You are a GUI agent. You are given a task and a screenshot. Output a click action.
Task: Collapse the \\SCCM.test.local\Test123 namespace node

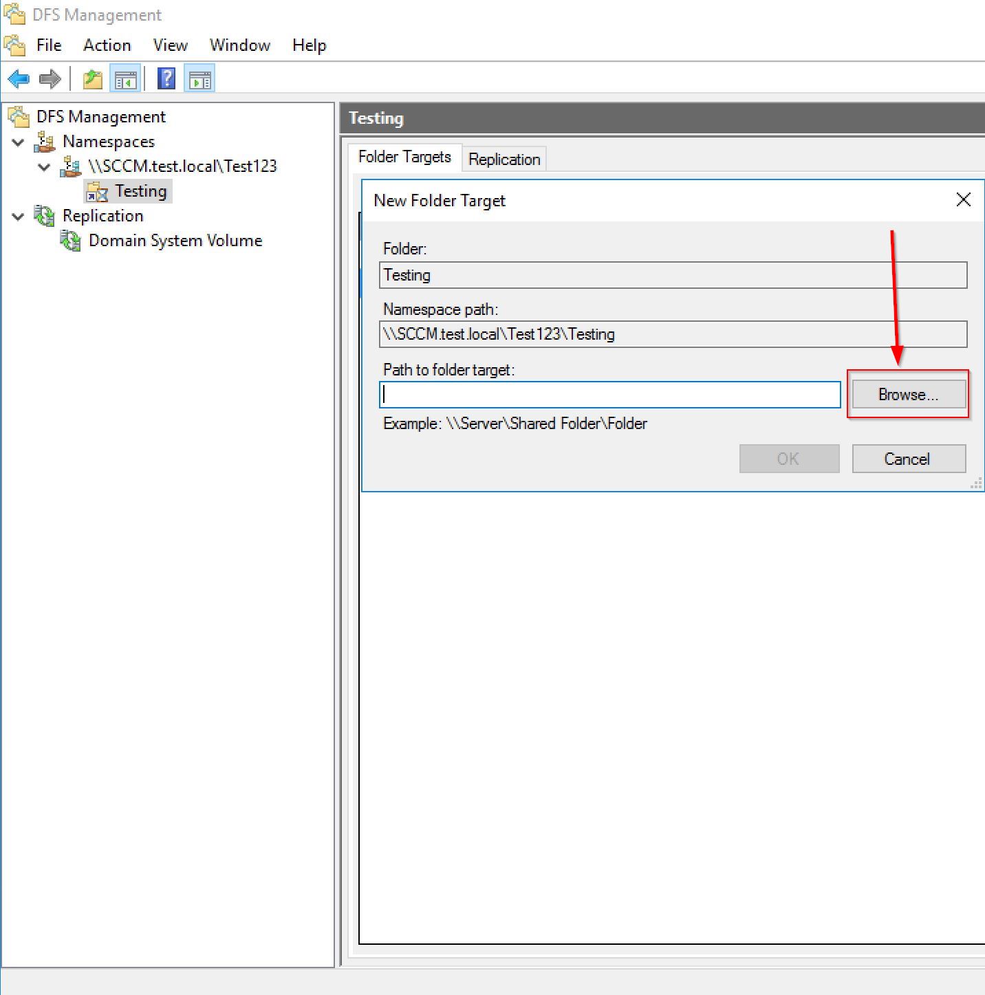pyautogui.click(x=45, y=167)
